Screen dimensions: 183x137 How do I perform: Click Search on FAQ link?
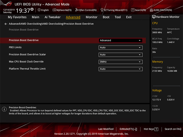[x=173, y=129]
